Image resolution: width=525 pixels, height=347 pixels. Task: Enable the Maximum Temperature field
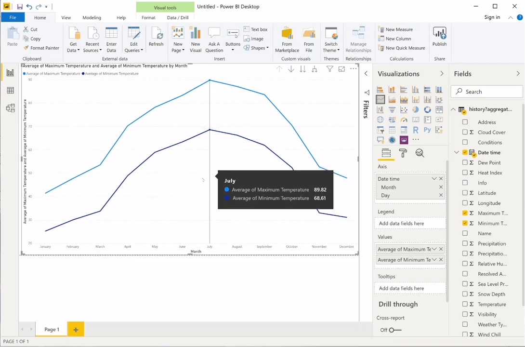click(465, 213)
